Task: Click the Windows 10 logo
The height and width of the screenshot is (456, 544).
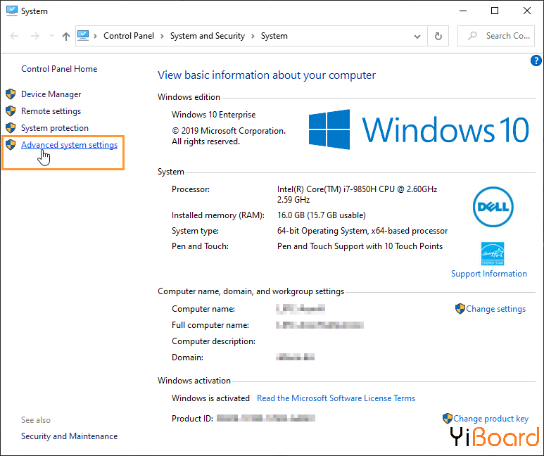Action: click(x=419, y=129)
